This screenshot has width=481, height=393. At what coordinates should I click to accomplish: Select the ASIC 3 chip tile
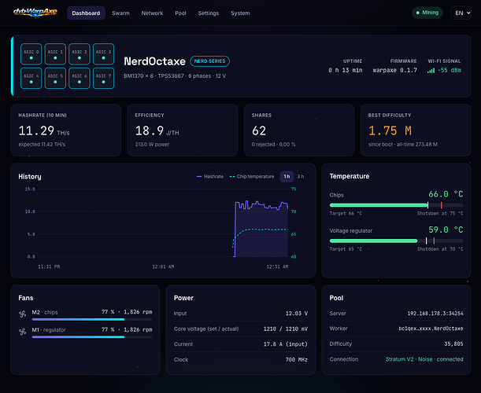tap(103, 54)
